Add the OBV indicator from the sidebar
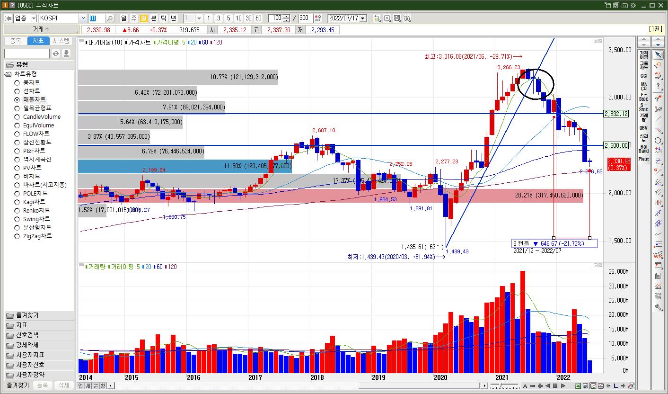668x394 pixels. (x=644, y=128)
